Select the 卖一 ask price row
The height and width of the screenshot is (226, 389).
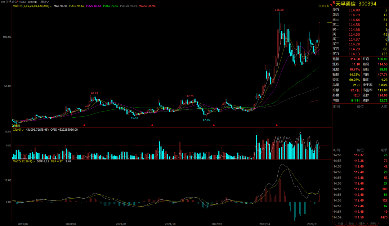[360, 30]
